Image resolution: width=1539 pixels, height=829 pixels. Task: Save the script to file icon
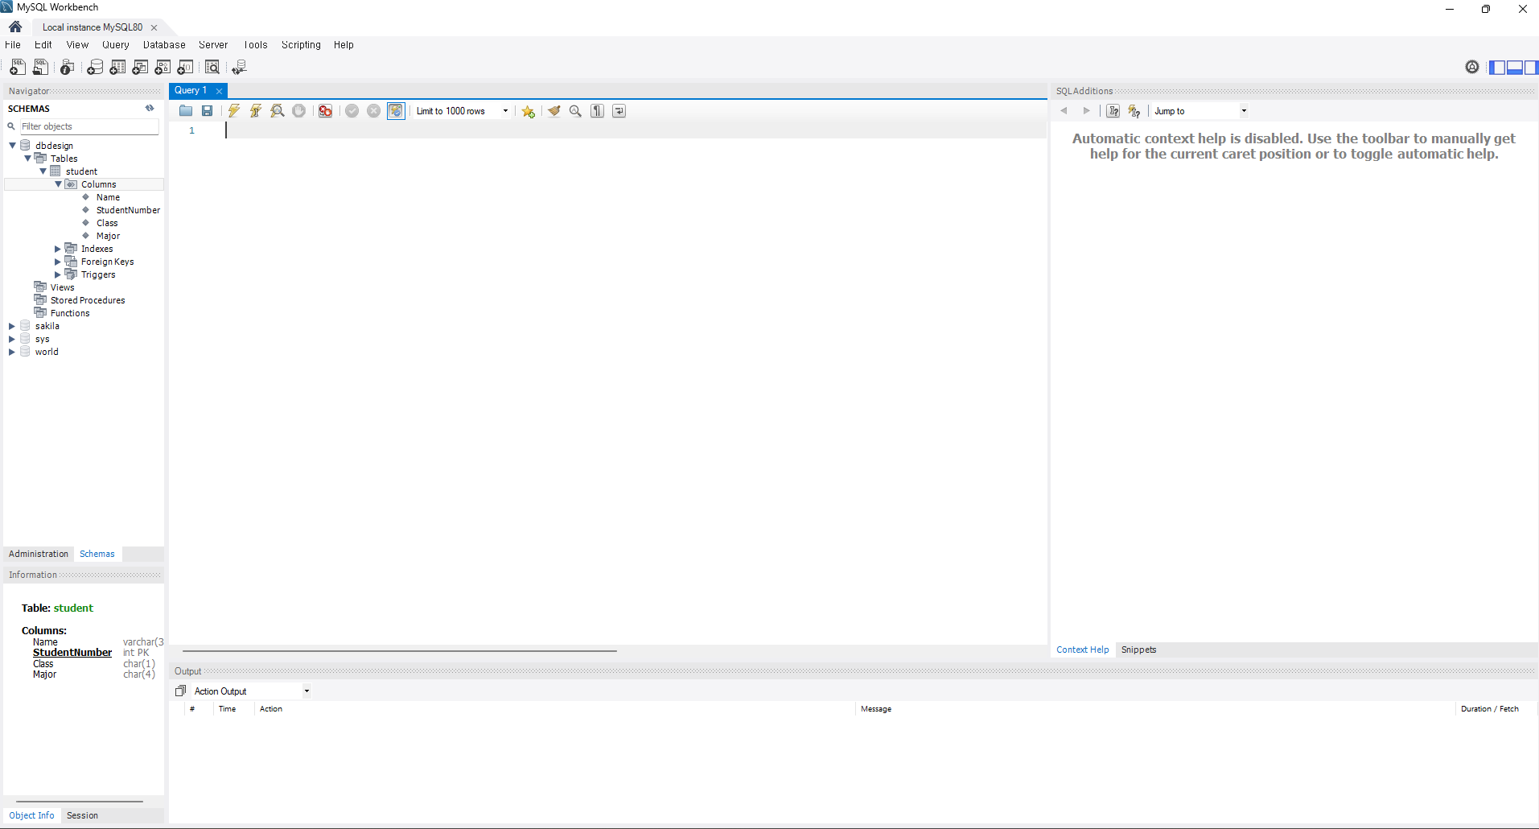coord(208,111)
